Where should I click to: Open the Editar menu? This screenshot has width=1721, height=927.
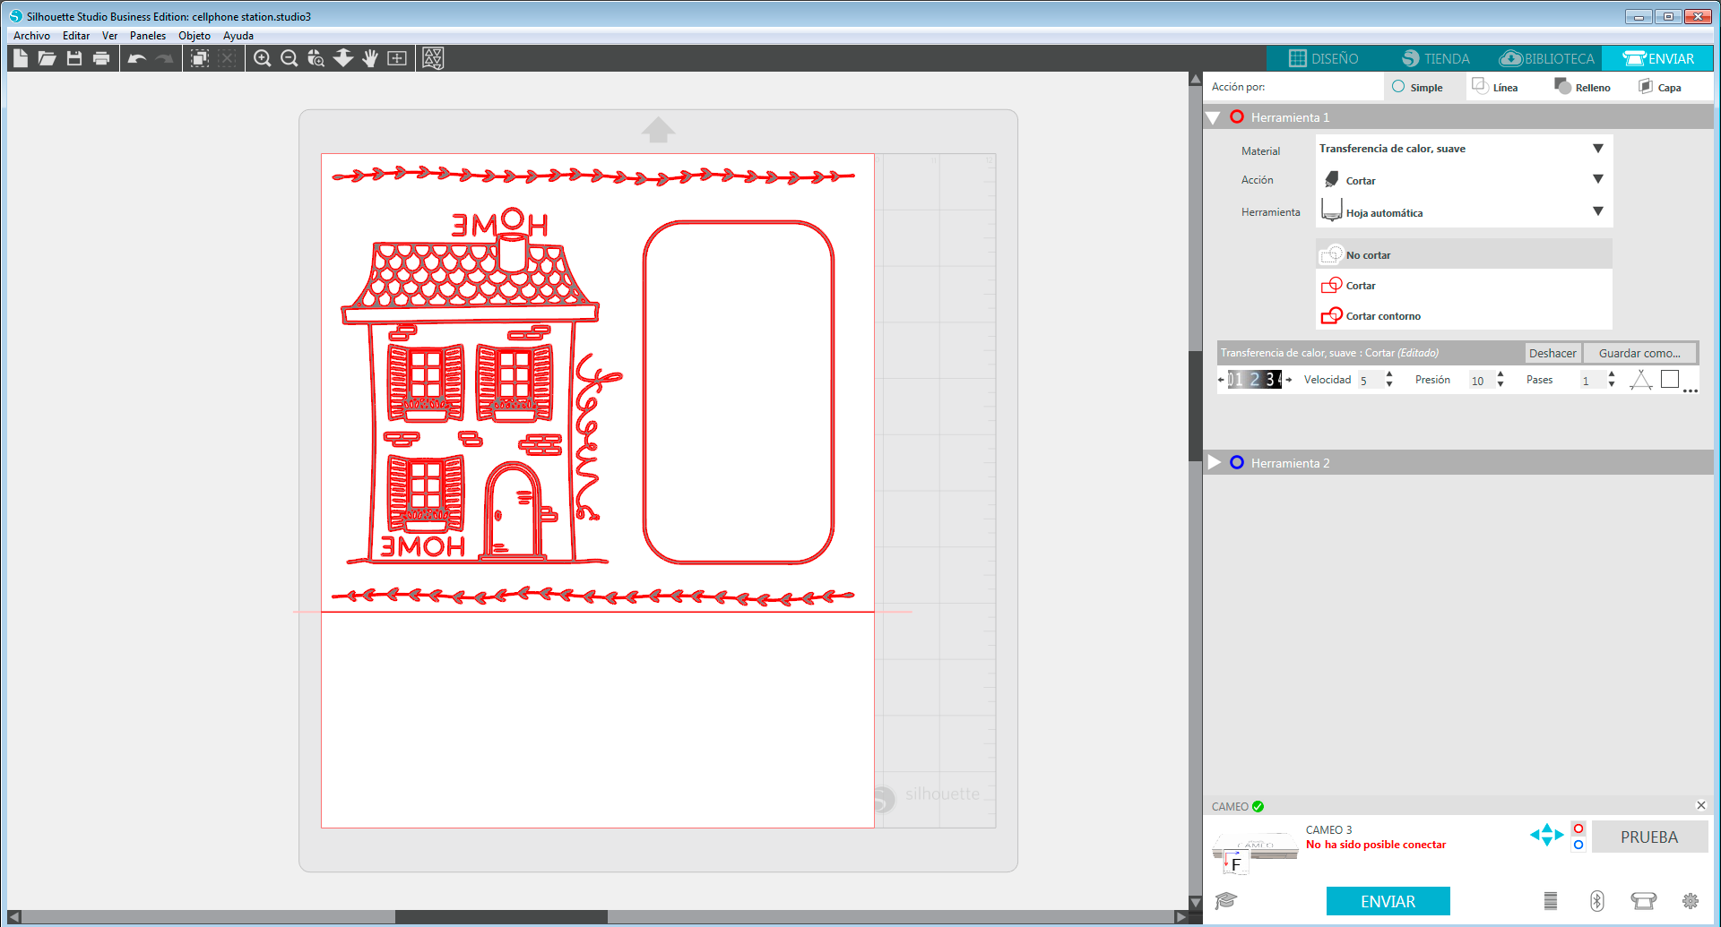[x=76, y=36]
